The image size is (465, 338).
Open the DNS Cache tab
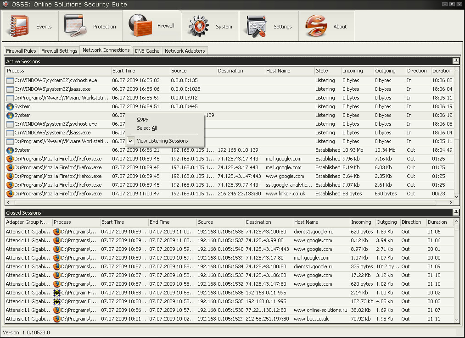[147, 50]
